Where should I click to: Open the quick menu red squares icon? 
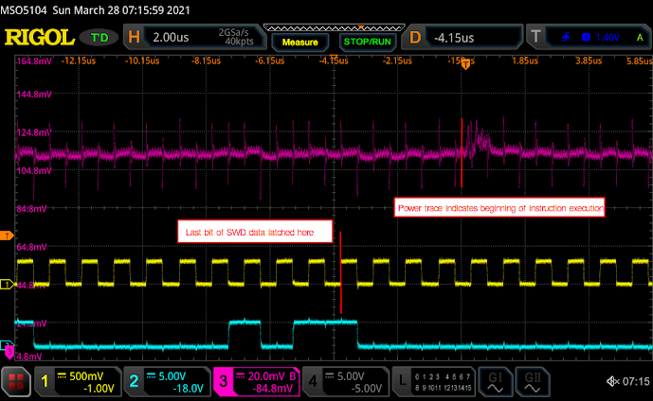coord(16,381)
